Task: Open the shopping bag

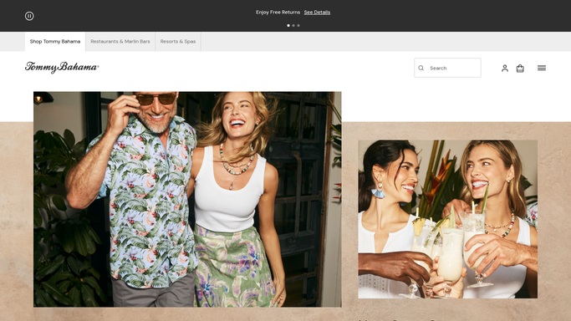Action: click(520, 68)
